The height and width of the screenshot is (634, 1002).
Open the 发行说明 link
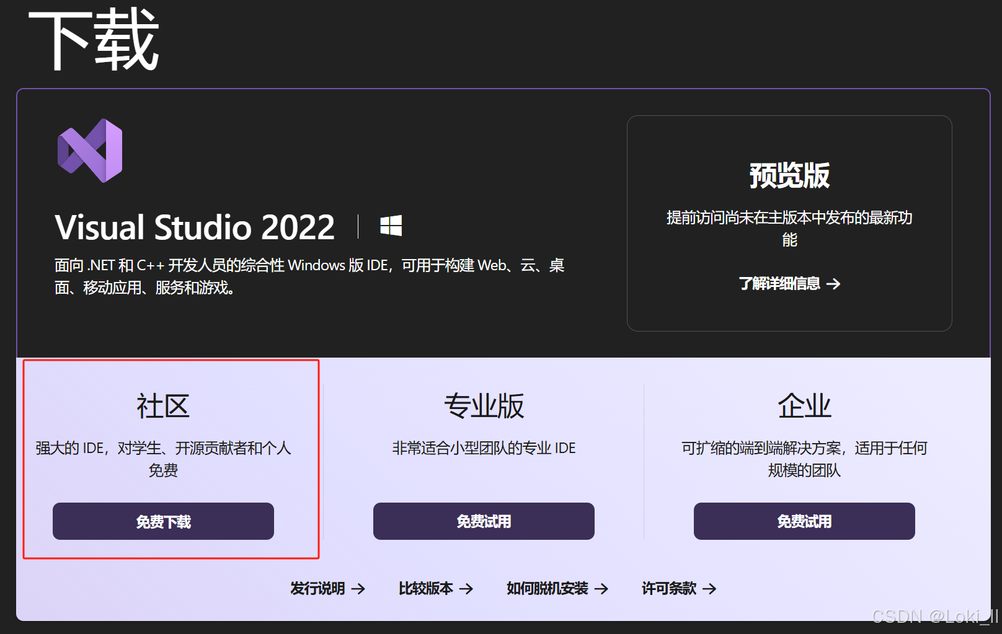(327, 588)
